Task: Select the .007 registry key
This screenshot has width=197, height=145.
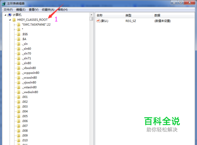Action: [25, 126]
